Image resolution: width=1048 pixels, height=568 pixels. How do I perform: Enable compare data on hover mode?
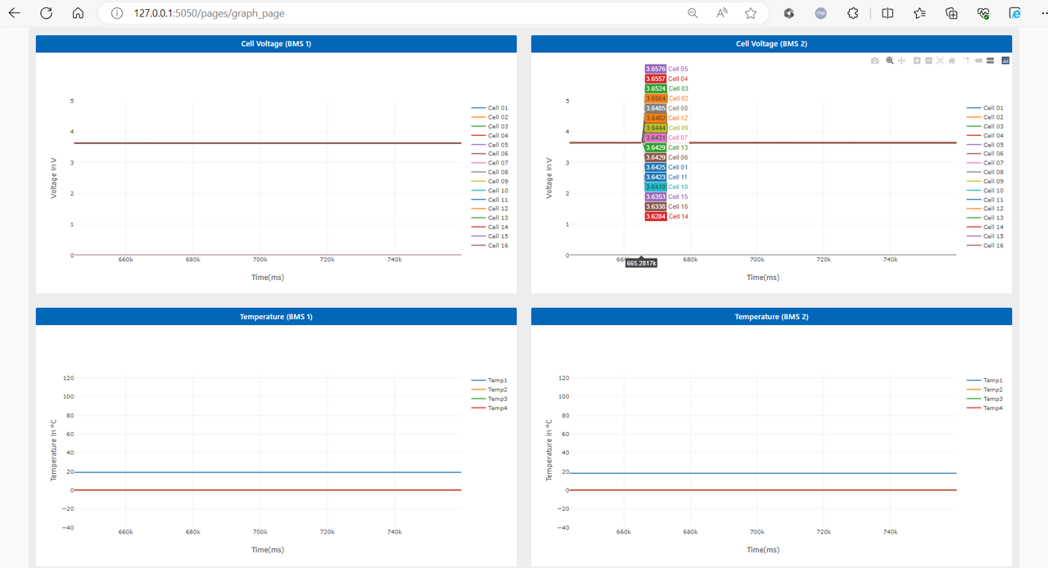coord(992,60)
